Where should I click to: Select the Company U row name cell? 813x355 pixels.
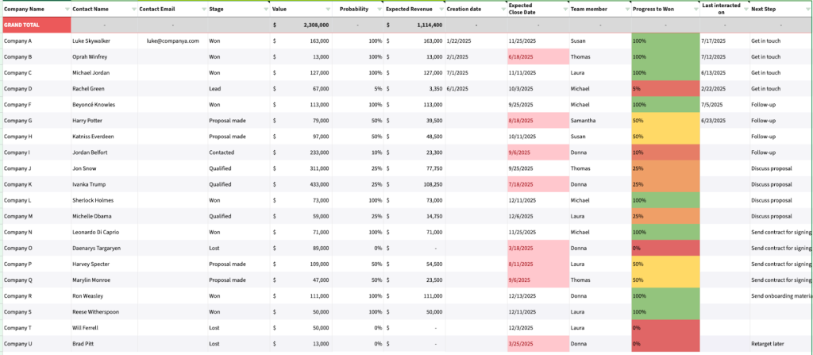coord(37,344)
